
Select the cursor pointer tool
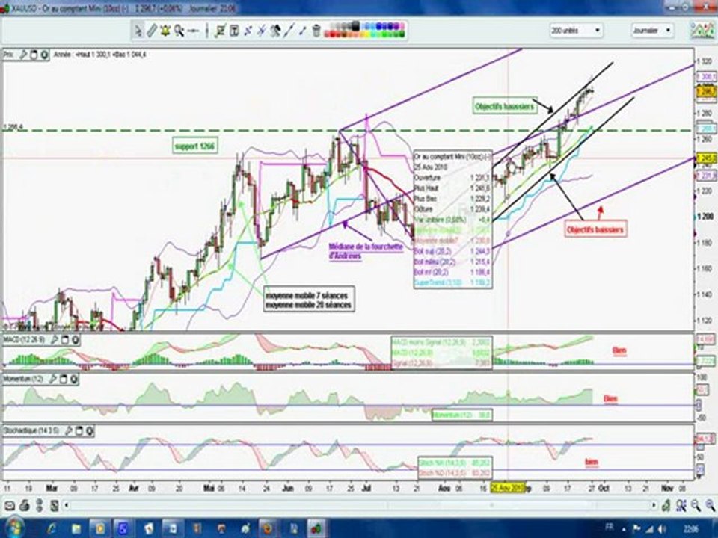pos(138,31)
